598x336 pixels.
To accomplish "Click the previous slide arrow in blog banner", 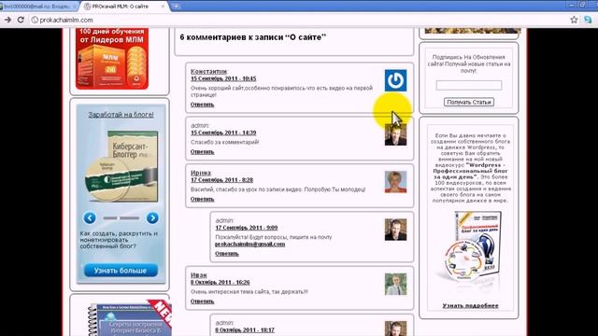I will pos(90,217).
